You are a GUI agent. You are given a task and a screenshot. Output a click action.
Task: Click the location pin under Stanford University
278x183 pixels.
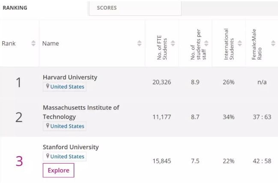point(48,156)
